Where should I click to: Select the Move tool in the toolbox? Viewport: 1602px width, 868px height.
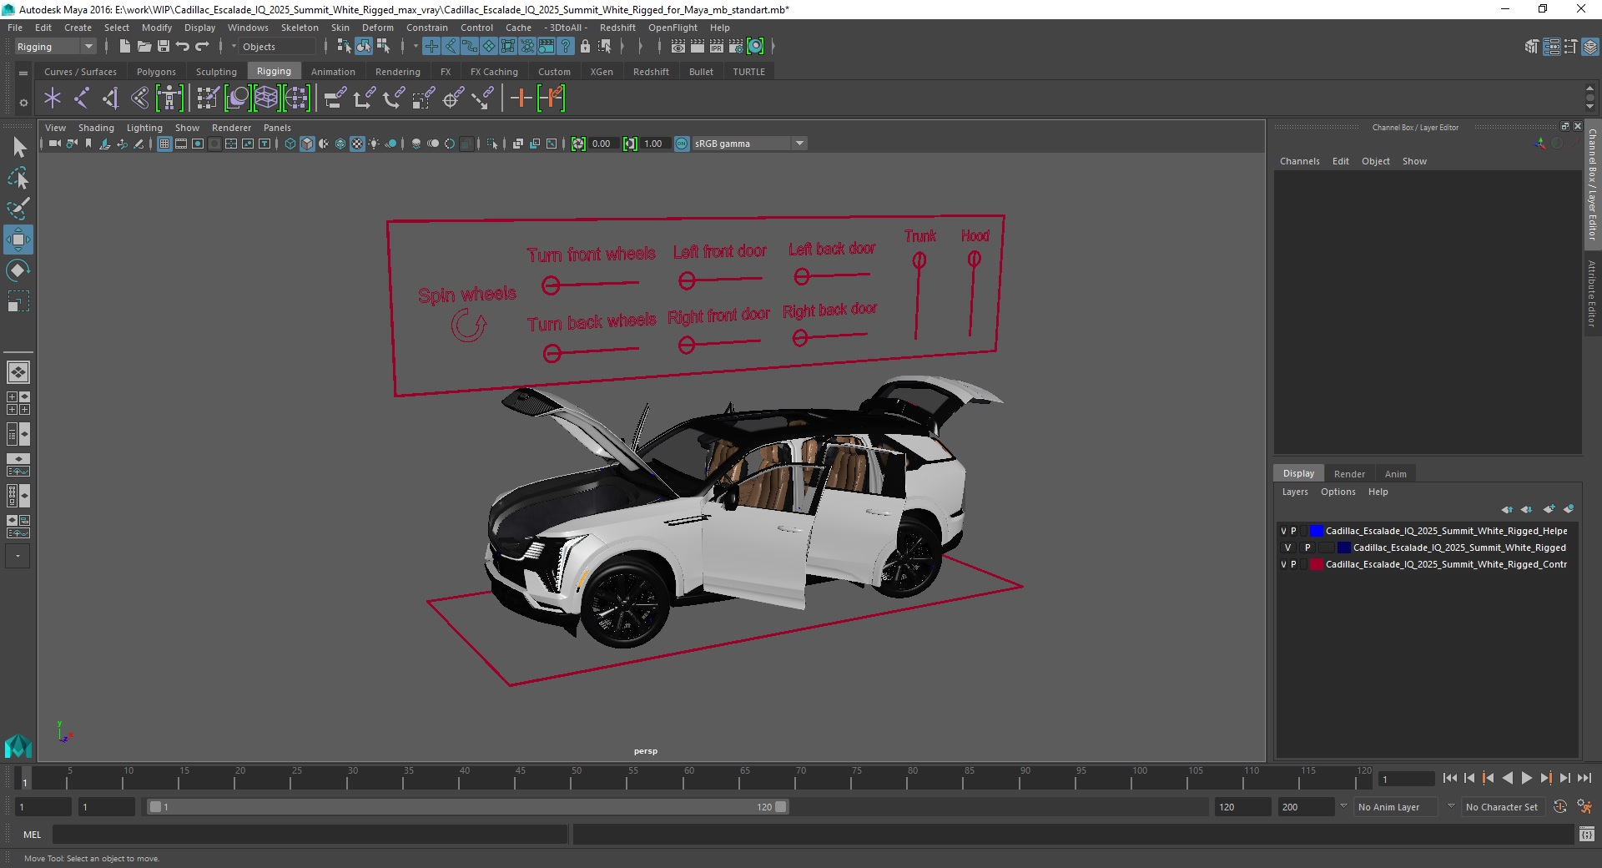point(18,240)
